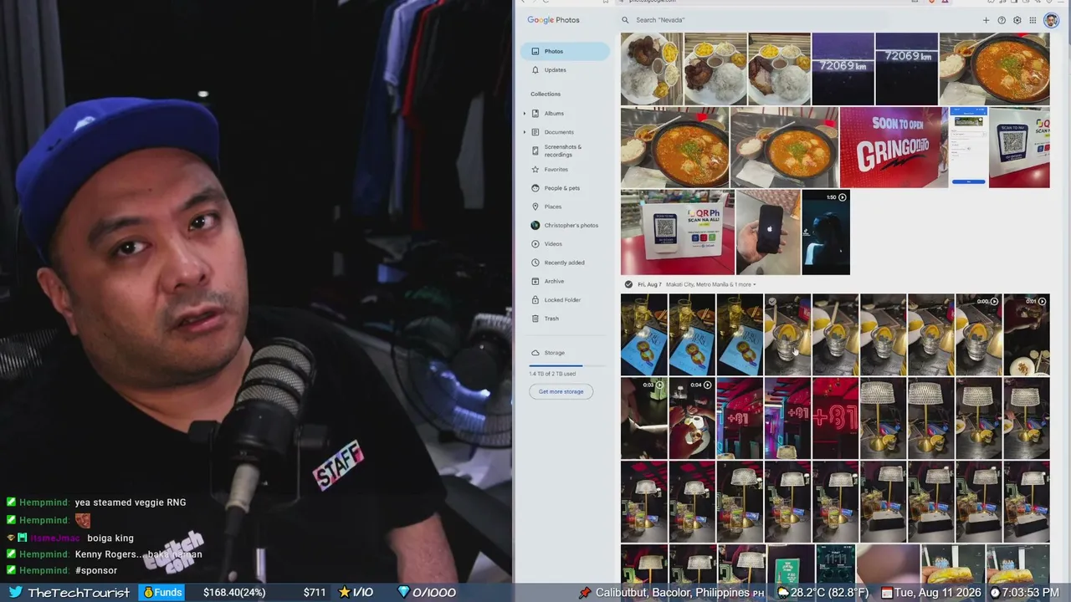Image resolution: width=1071 pixels, height=602 pixels.
Task: Click the search magnifier icon
Action: pos(625,20)
